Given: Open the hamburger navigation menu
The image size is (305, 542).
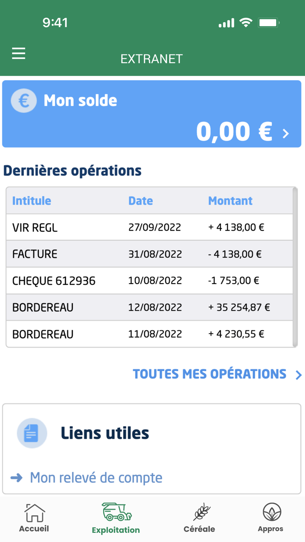Looking at the screenshot, I should point(18,53).
